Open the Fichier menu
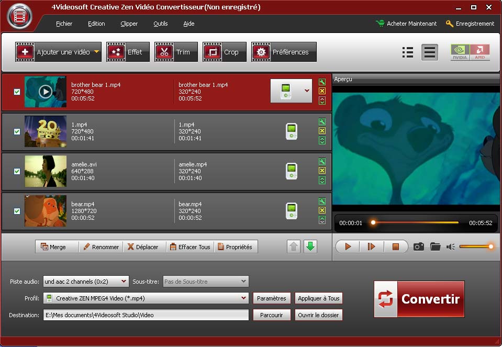 click(x=64, y=24)
